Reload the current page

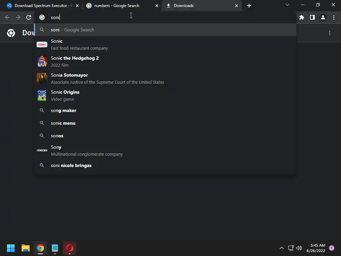click(29, 17)
